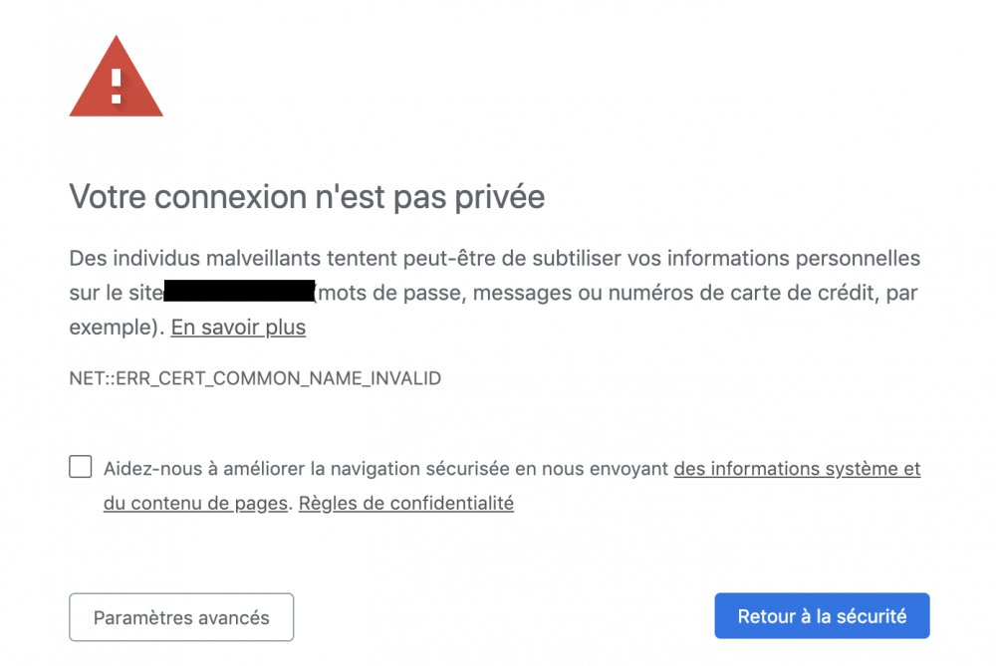Click the blue 'Retour à la sécurité' button
The width and height of the screenshot is (996, 666).
(822, 616)
